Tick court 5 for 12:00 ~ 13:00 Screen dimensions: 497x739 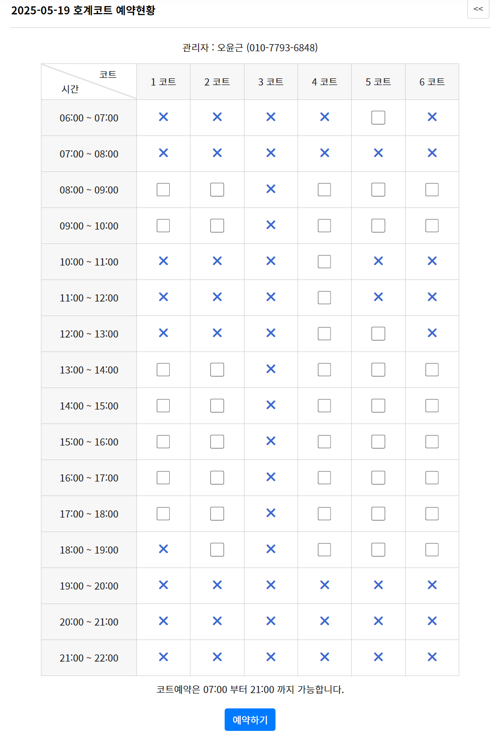(378, 333)
